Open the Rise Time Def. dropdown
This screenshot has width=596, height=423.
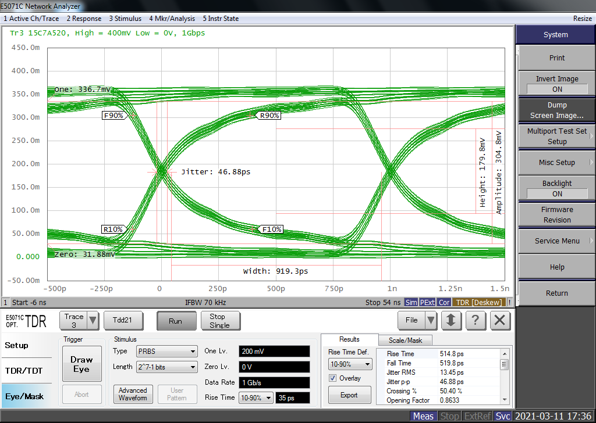tap(350, 364)
